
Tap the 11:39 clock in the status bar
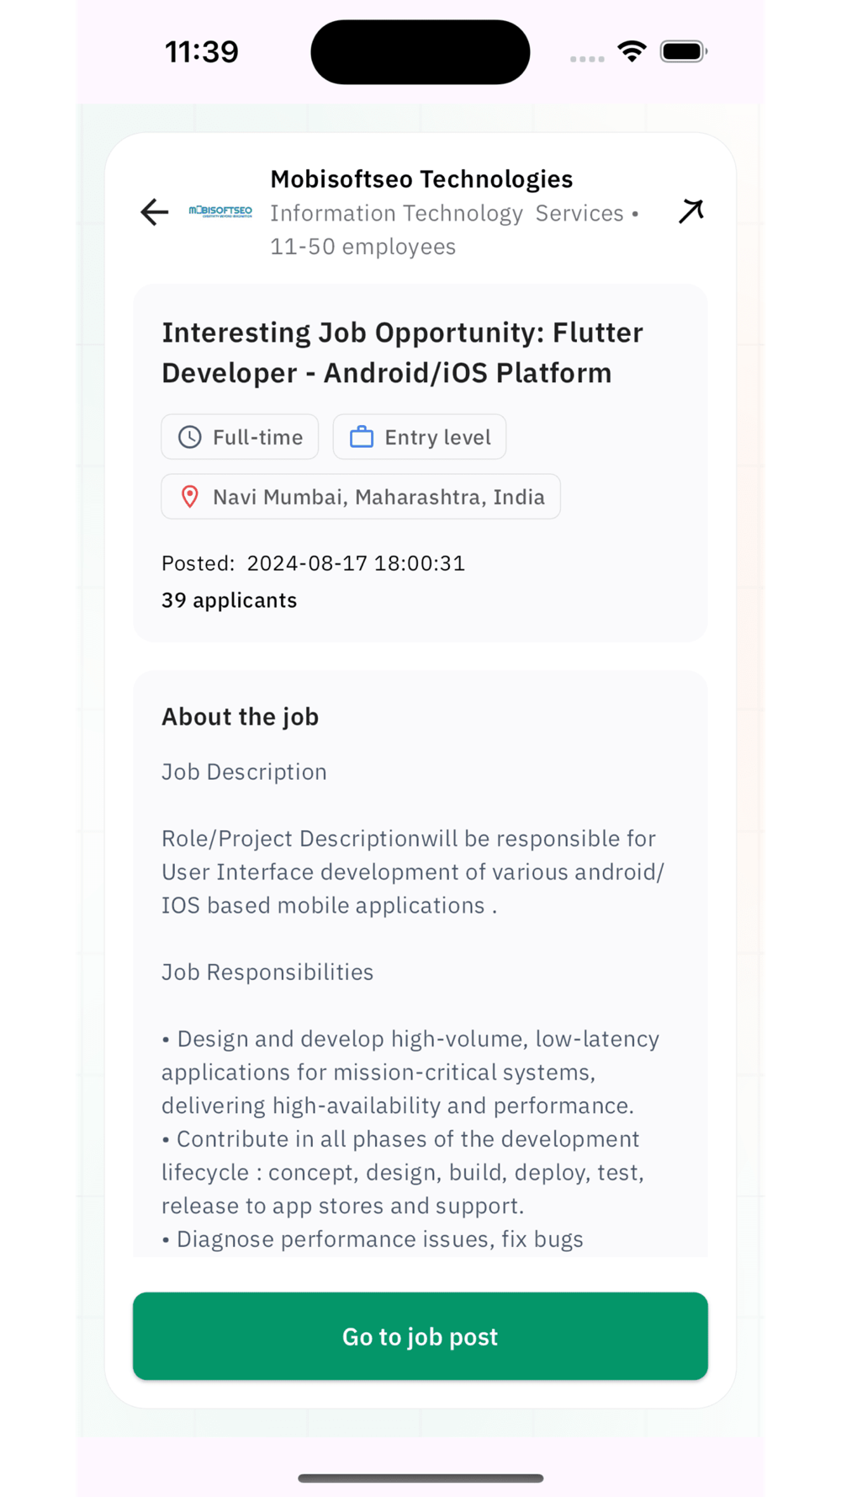[202, 52]
